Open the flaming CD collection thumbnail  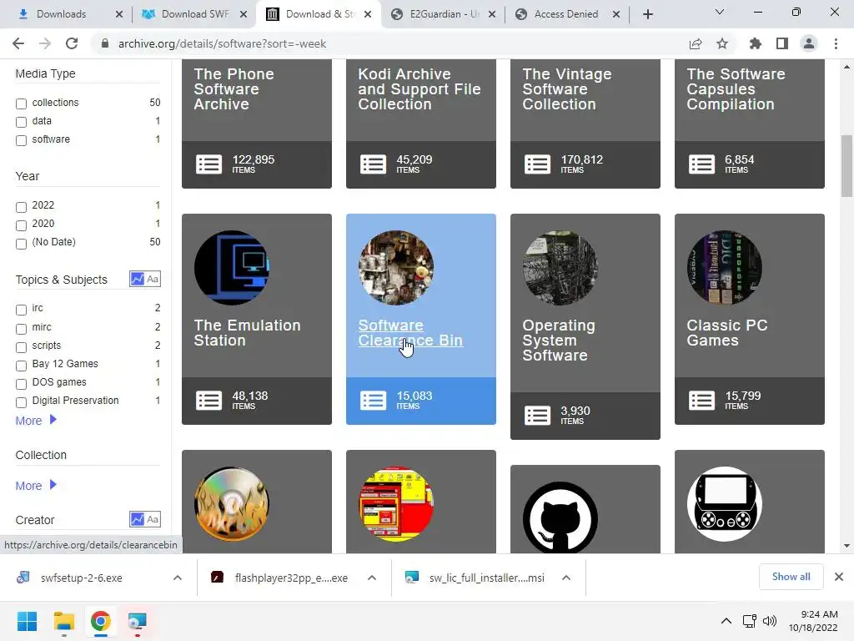[x=232, y=504]
